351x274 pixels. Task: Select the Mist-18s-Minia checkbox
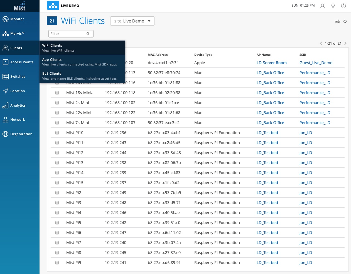[57, 93]
